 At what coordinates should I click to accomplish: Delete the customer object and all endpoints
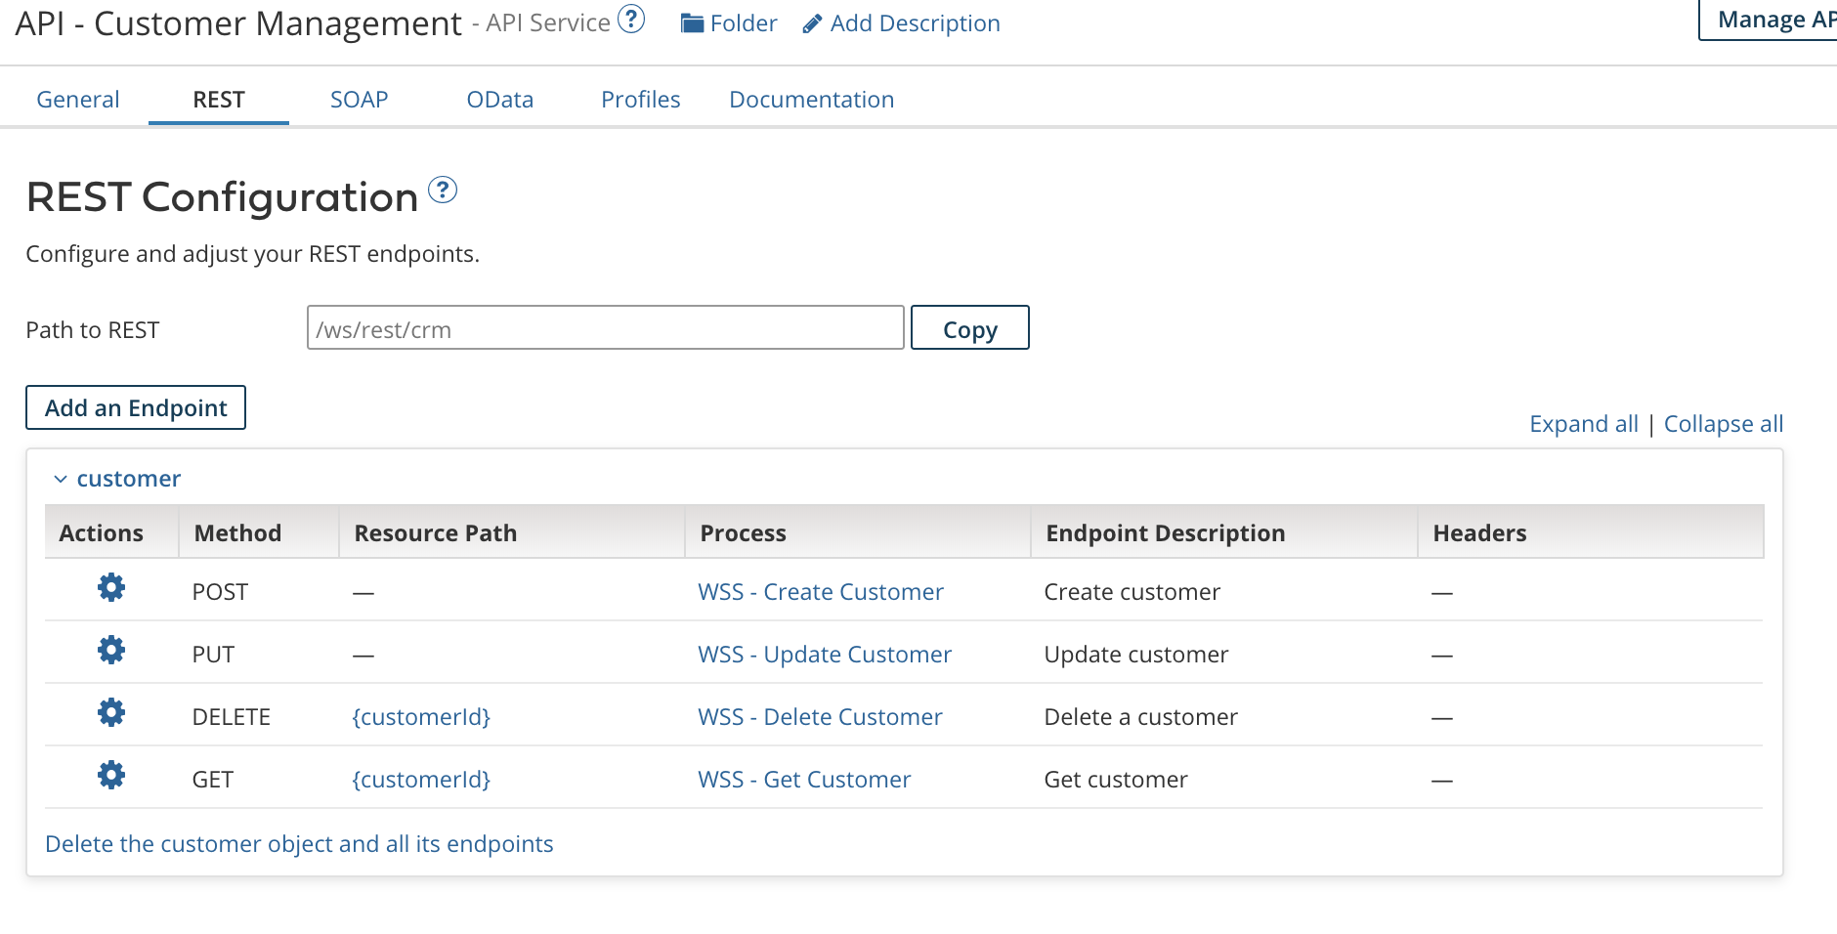[299, 844]
